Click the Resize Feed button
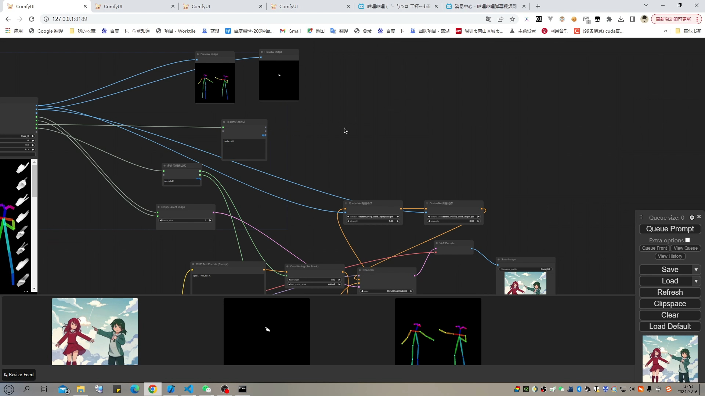 point(19,375)
